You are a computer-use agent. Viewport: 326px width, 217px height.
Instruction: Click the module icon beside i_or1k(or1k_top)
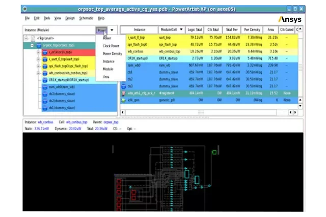click(45, 52)
